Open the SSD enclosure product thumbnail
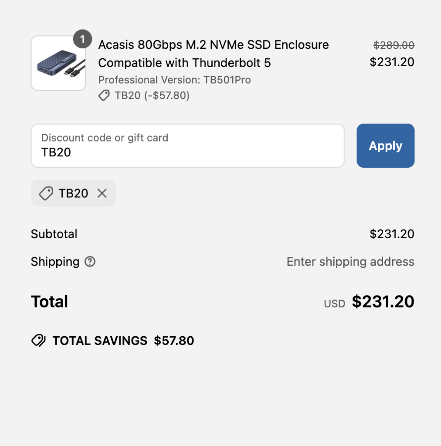The height and width of the screenshot is (446, 441). [58, 63]
